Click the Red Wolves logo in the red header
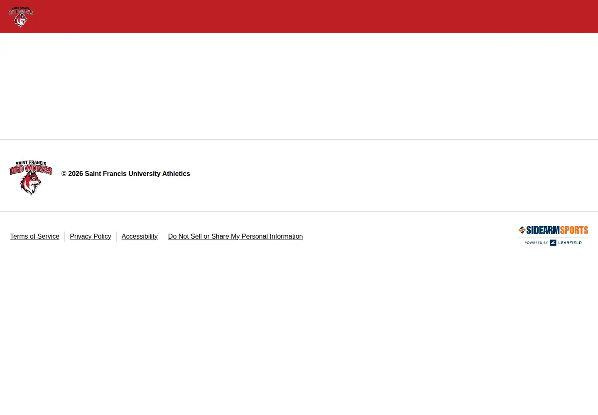The height and width of the screenshot is (415, 598). (21, 17)
